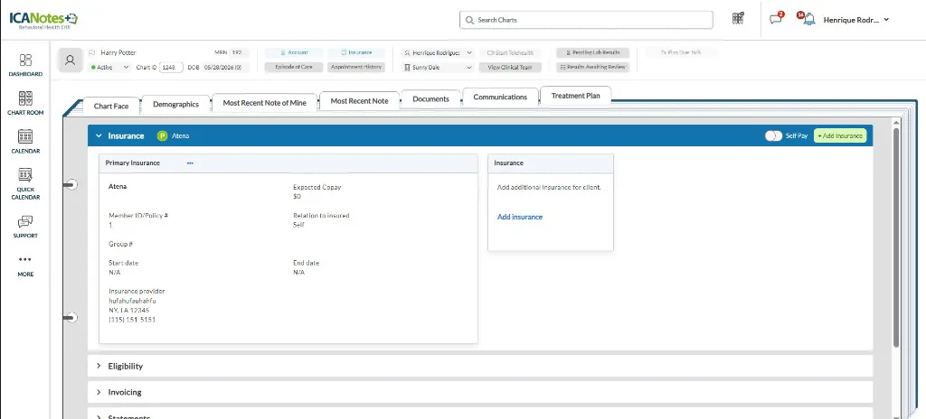Open Support from the sidebar
The height and width of the screenshot is (419, 926).
click(25, 227)
